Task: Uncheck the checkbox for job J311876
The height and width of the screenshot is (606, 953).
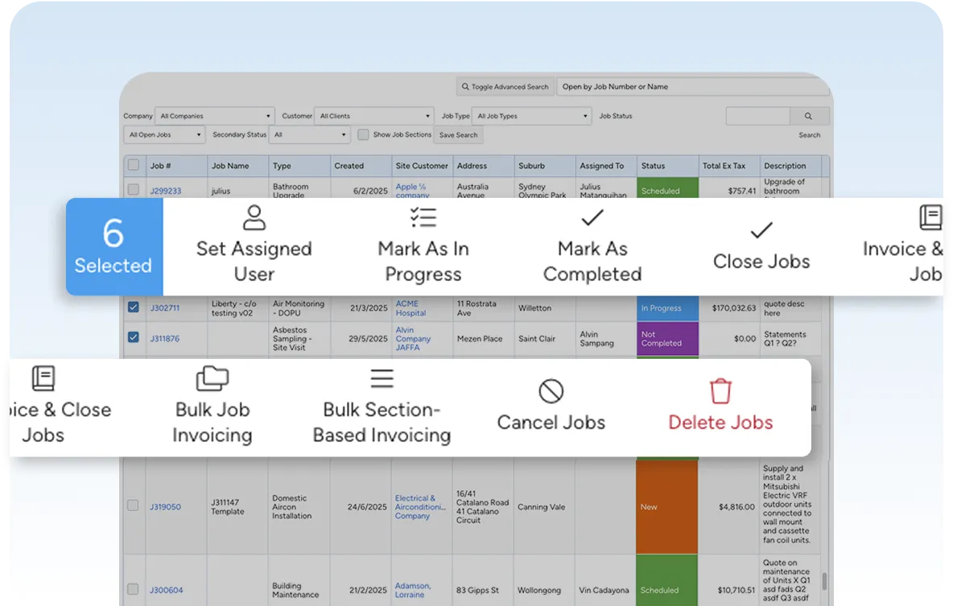Action: click(x=134, y=336)
